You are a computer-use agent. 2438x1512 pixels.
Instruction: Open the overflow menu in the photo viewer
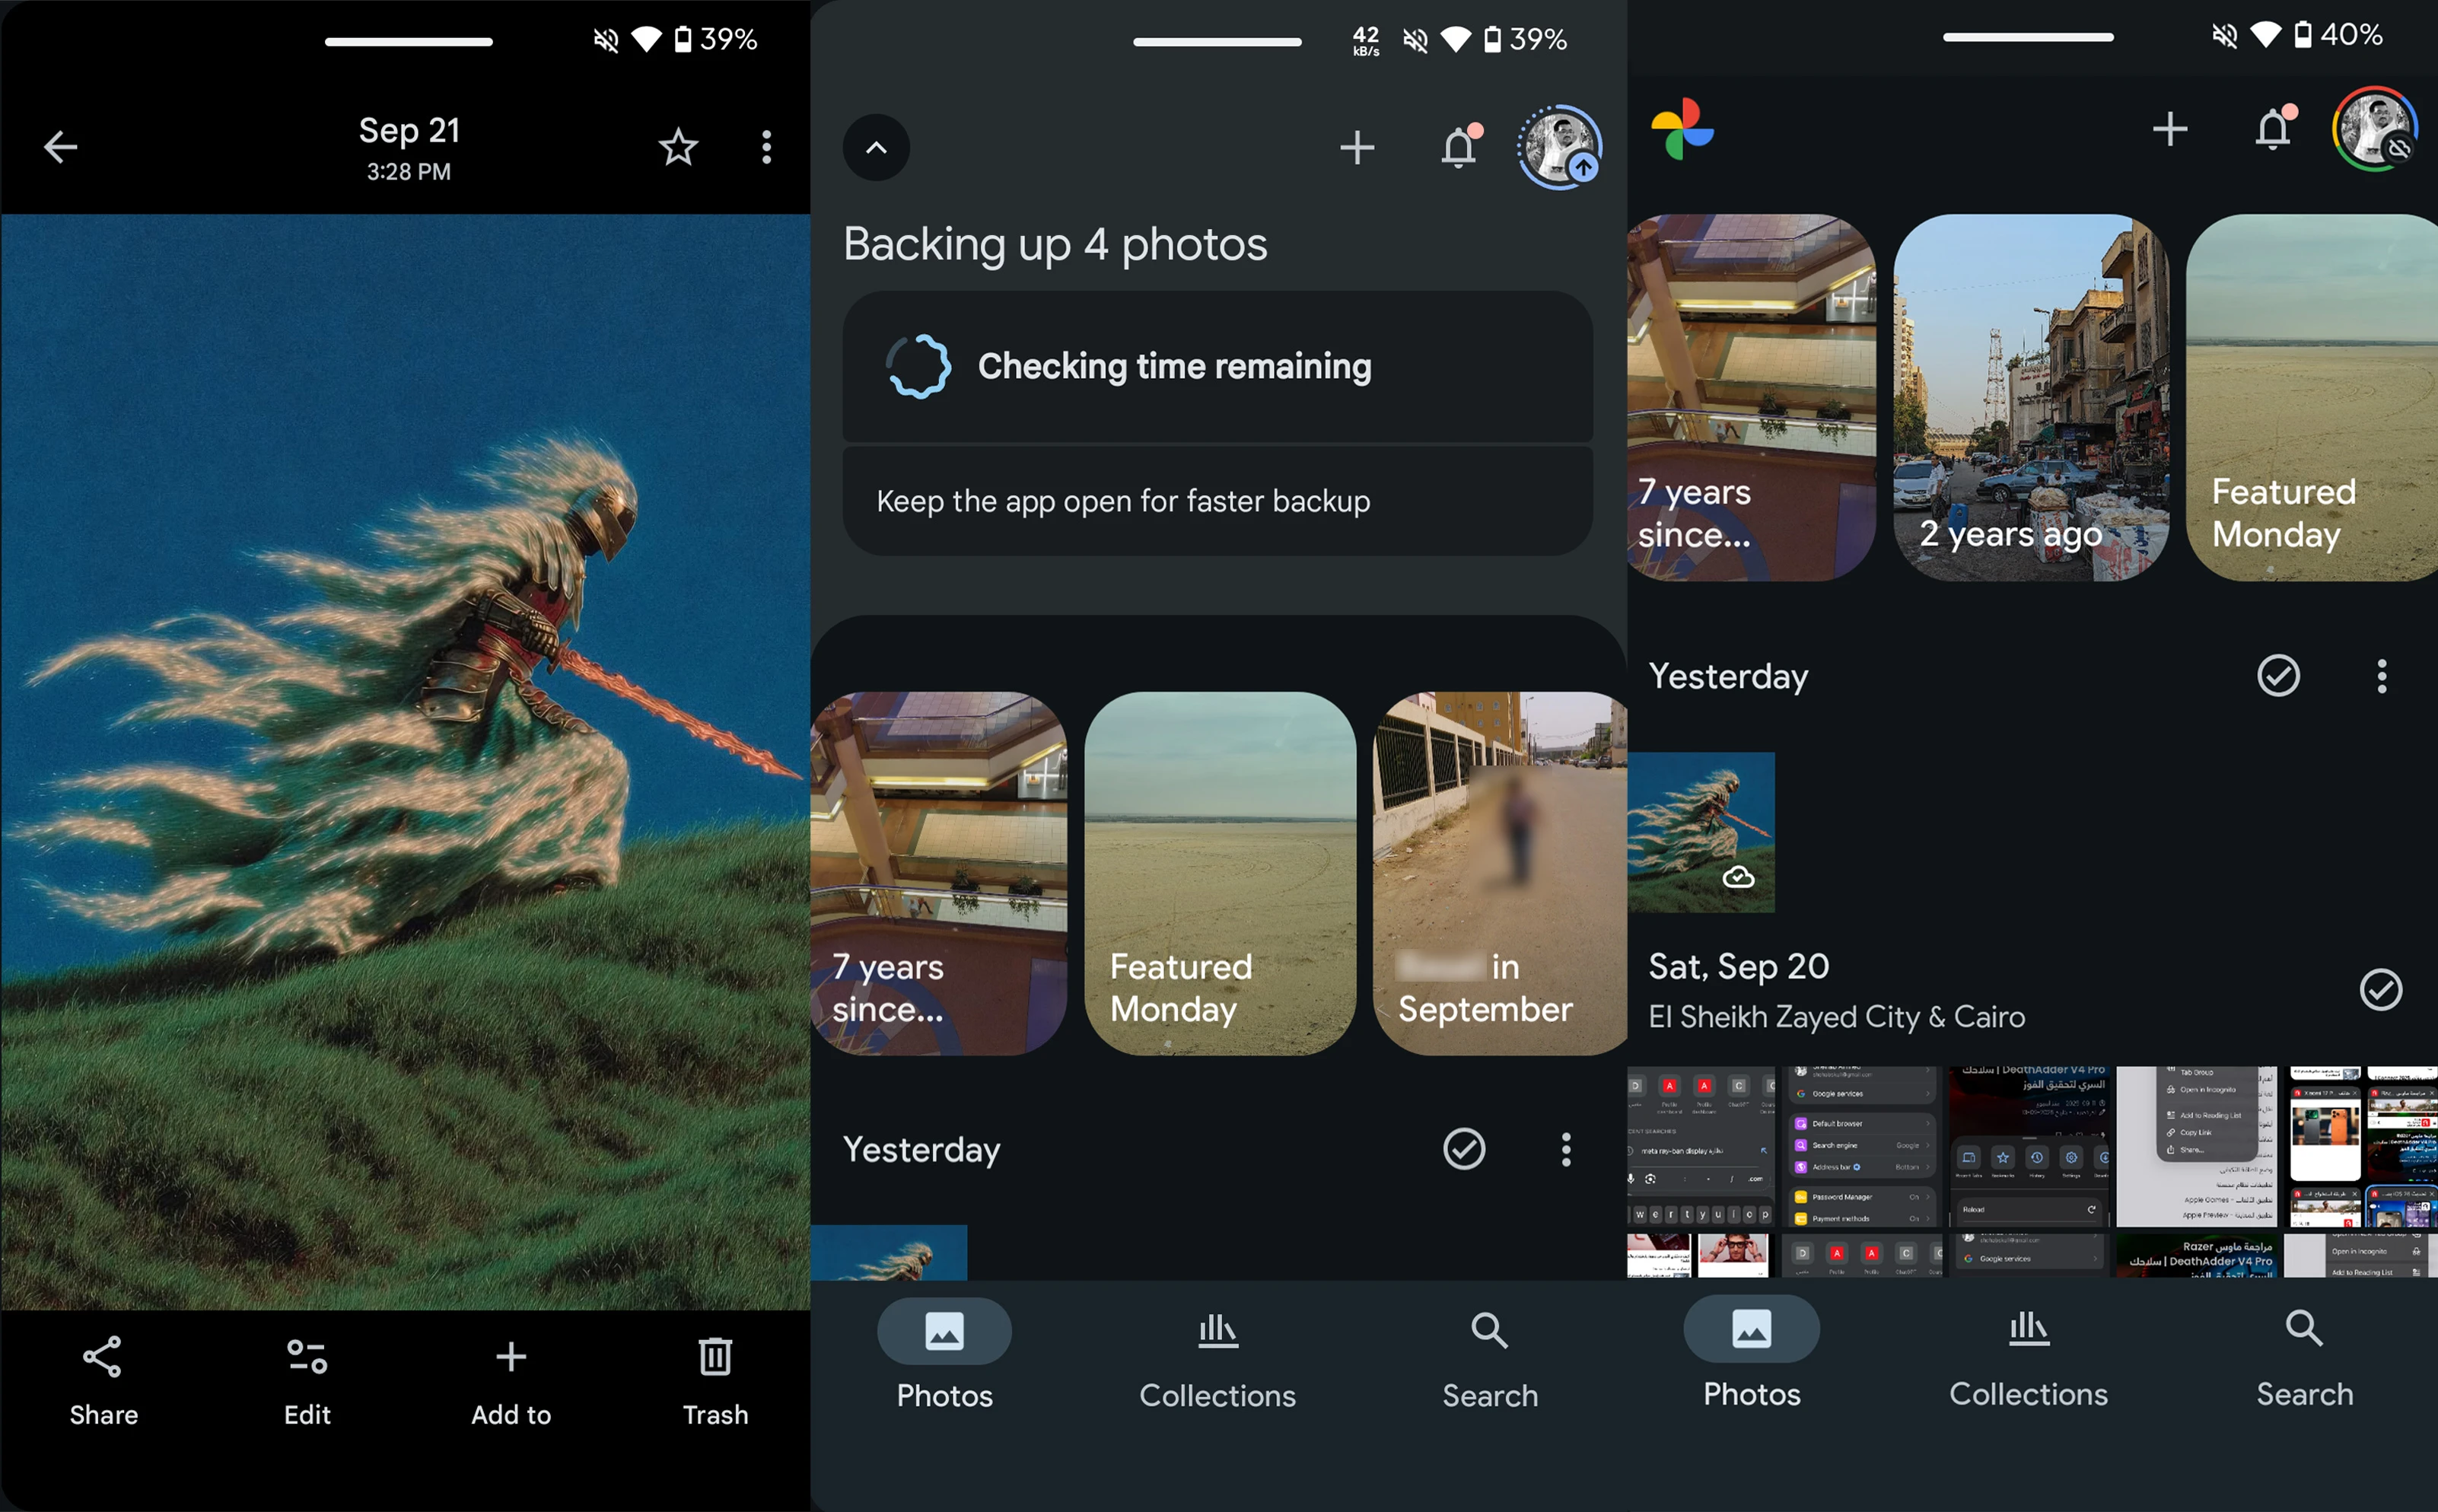pyautogui.click(x=766, y=147)
